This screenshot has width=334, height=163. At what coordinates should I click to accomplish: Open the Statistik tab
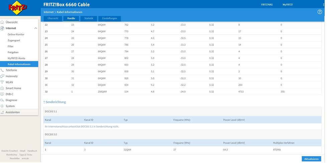[89, 18]
